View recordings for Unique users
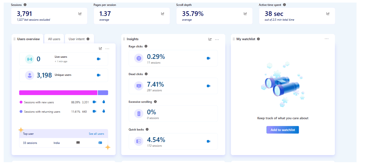This screenshot has height=167, width=365. pos(99,75)
